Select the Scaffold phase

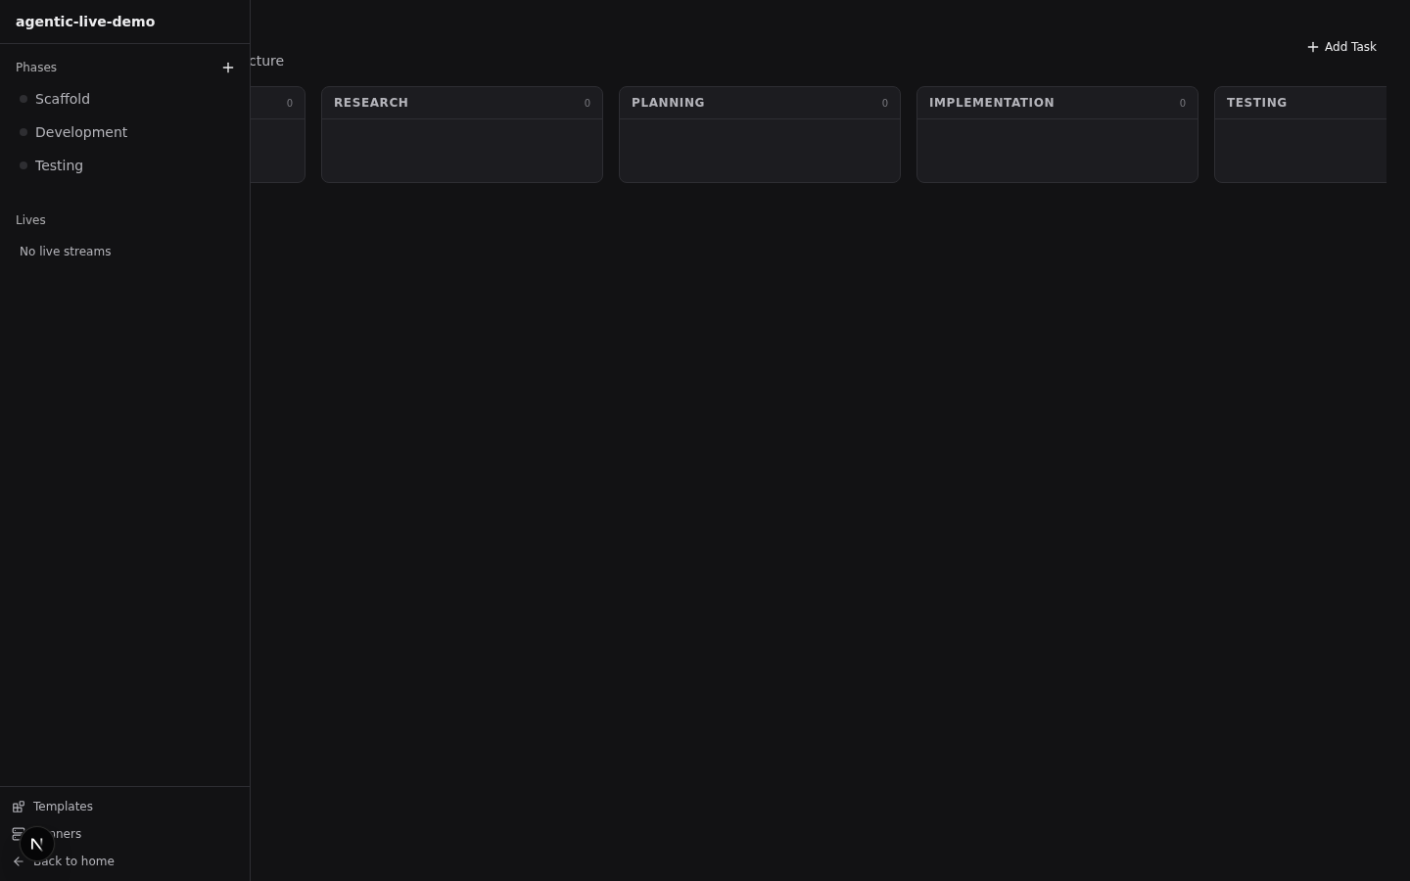[124, 99]
